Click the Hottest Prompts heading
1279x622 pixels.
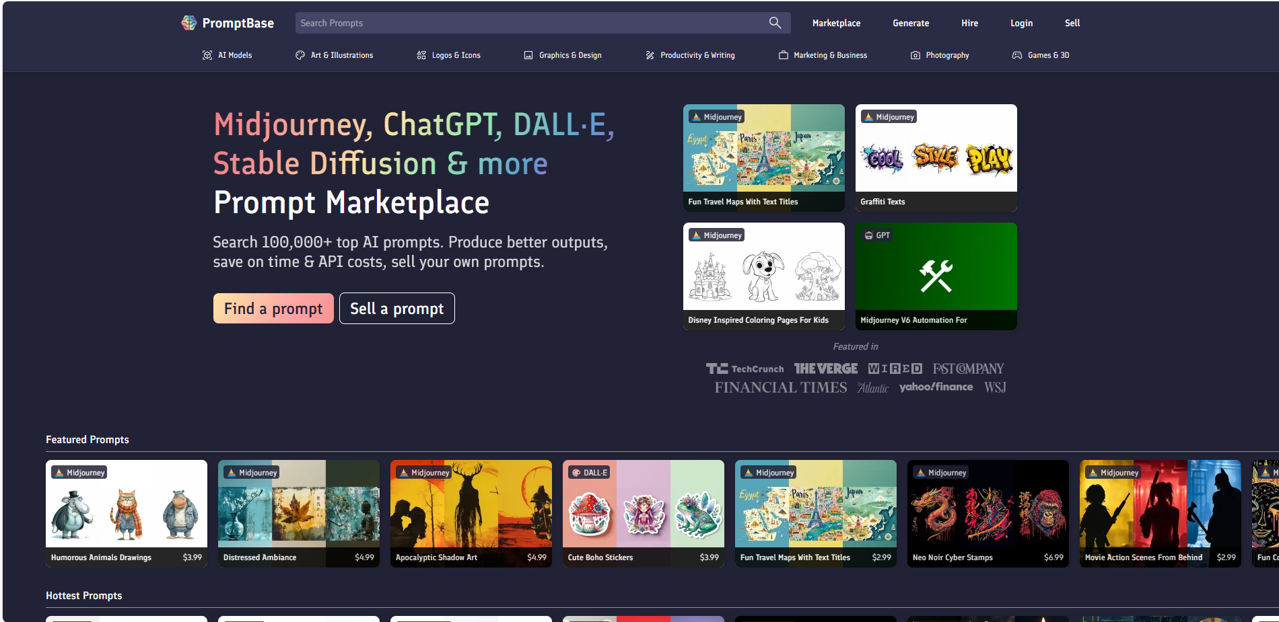84,596
